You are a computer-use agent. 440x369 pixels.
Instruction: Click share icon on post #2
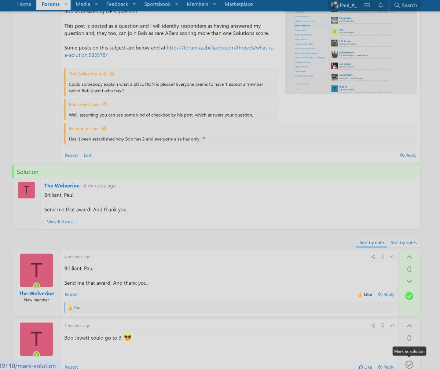point(373,257)
